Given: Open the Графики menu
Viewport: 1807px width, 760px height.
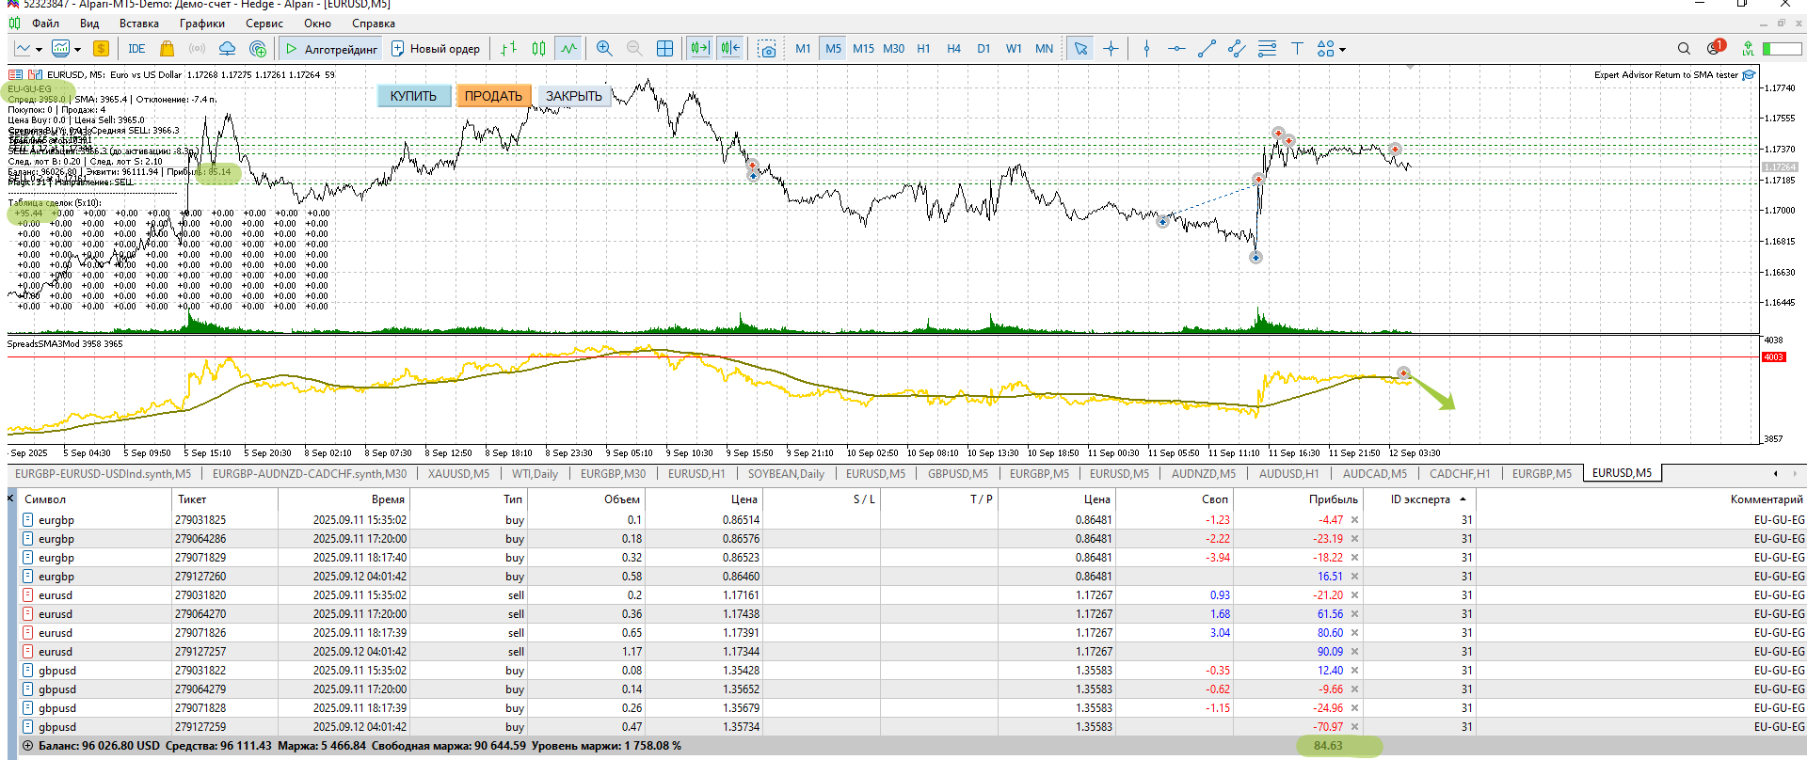Looking at the screenshot, I should 201,24.
